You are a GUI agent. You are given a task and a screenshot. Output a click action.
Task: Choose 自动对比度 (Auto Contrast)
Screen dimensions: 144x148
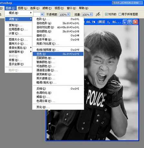coord(58,27)
